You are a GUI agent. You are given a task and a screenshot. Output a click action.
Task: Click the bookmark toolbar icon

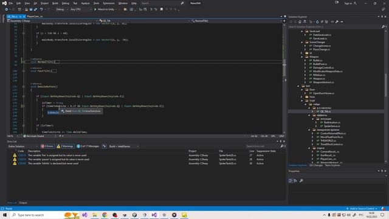pos(162,9)
